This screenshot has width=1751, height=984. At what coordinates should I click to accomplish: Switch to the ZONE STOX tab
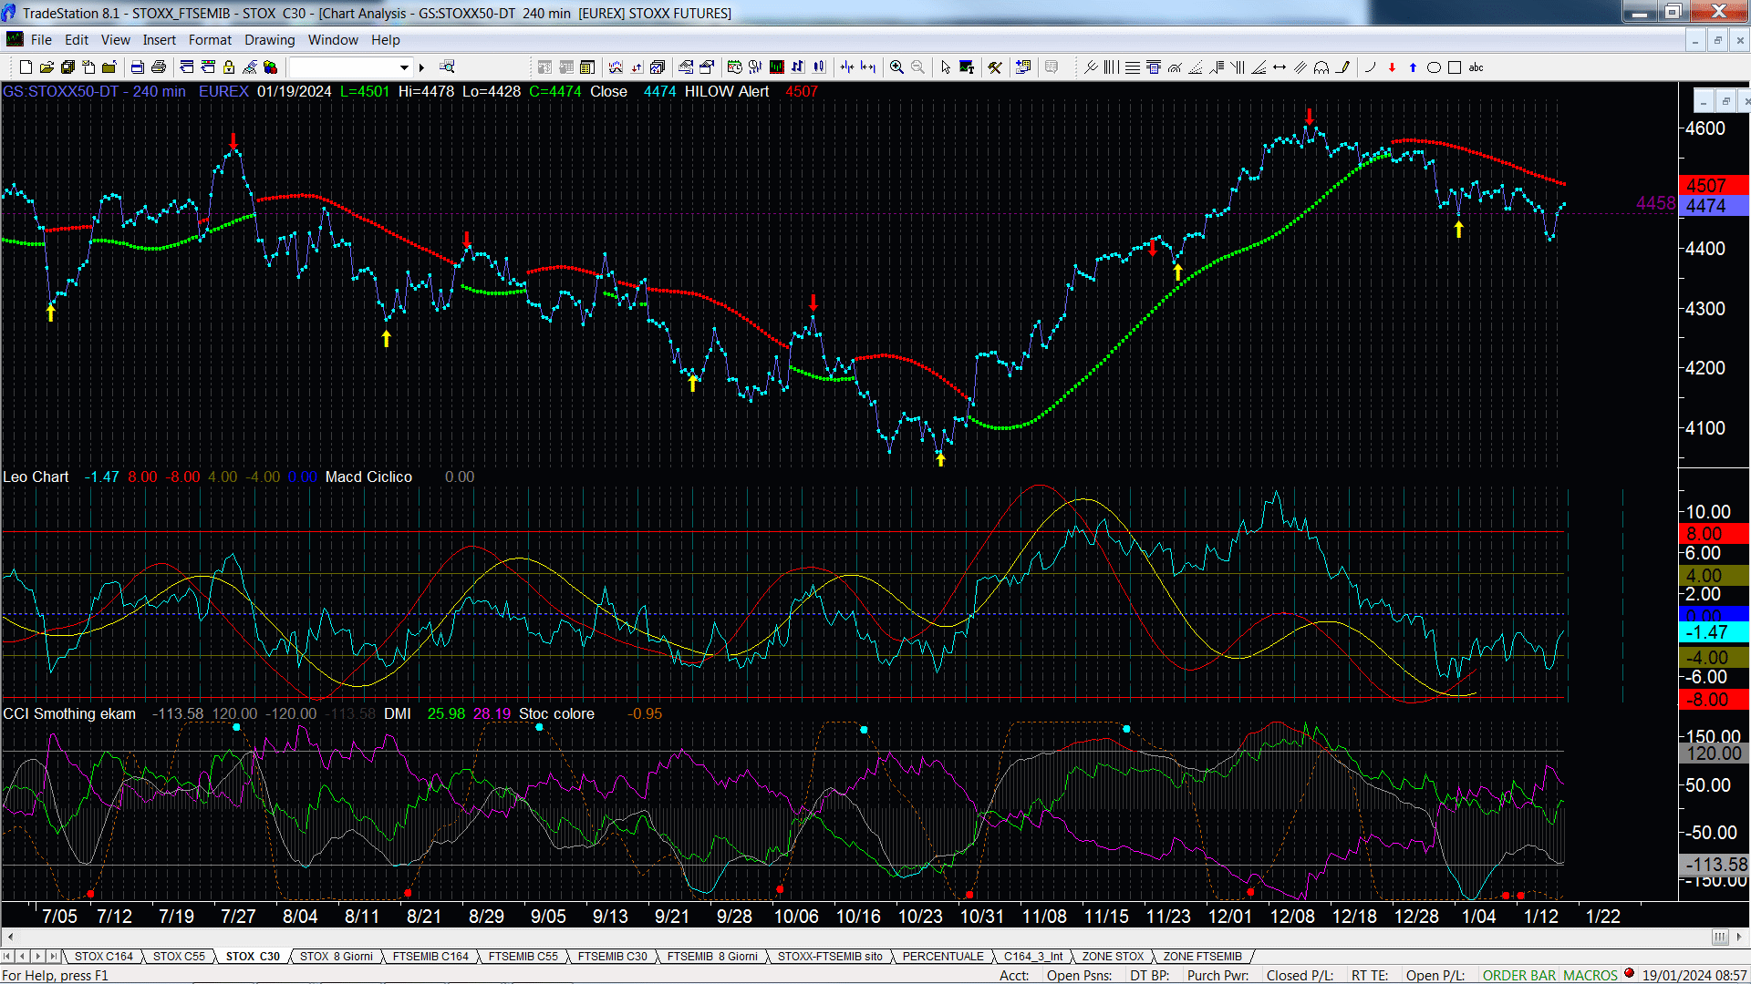tap(1113, 957)
